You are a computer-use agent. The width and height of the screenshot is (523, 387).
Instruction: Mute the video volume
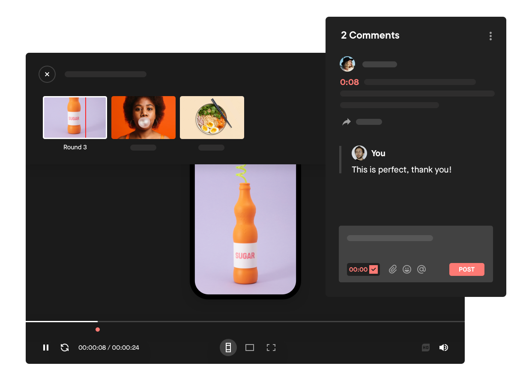click(x=444, y=348)
